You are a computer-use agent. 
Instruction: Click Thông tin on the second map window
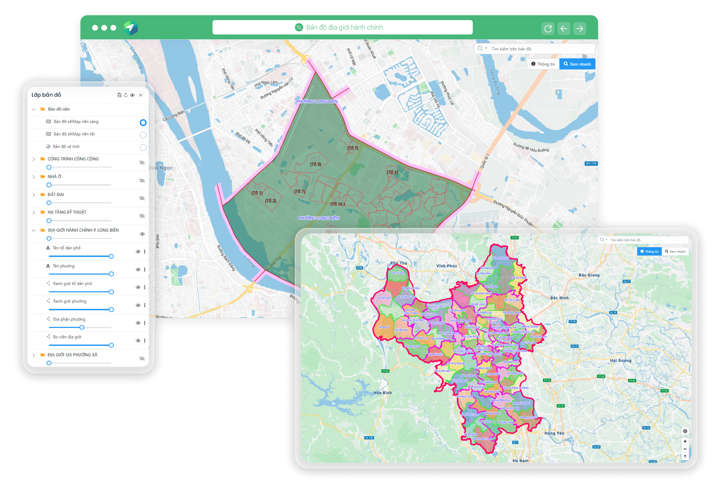(649, 251)
